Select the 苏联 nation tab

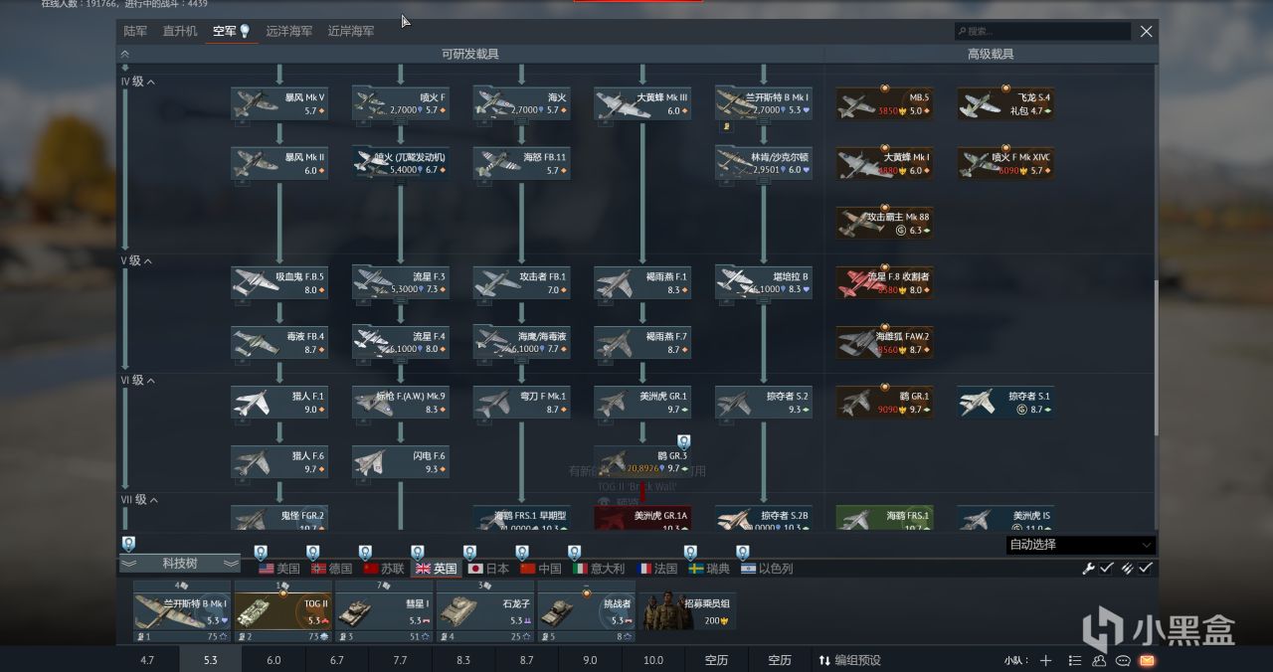pyautogui.click(x=384, y=569)
